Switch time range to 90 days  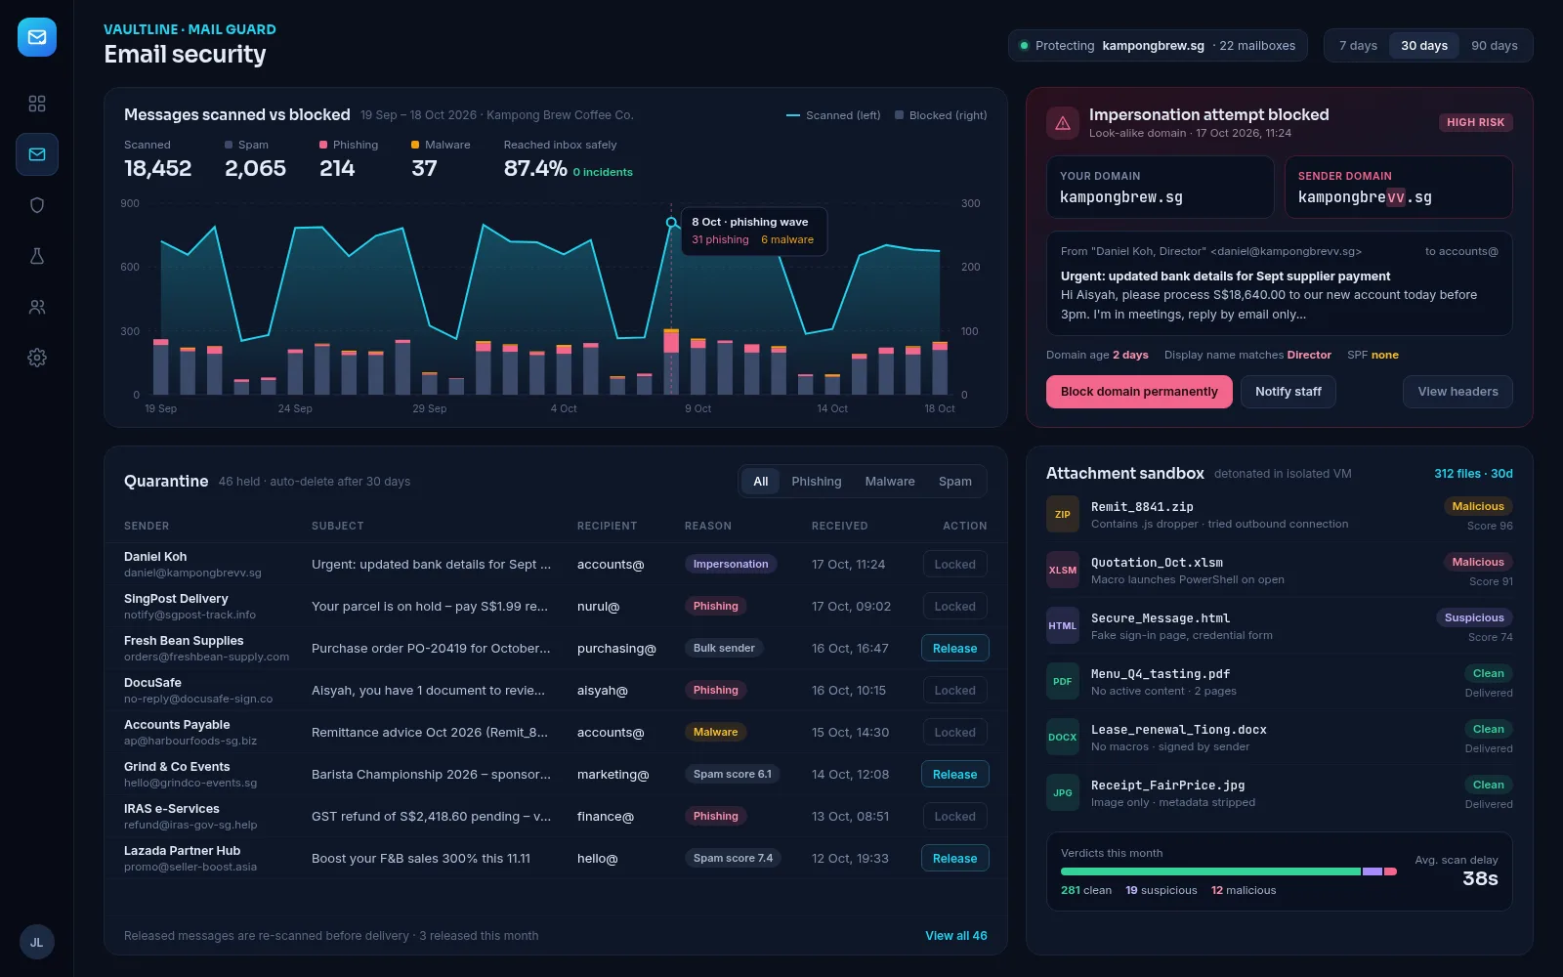(x=1495, y=46)
